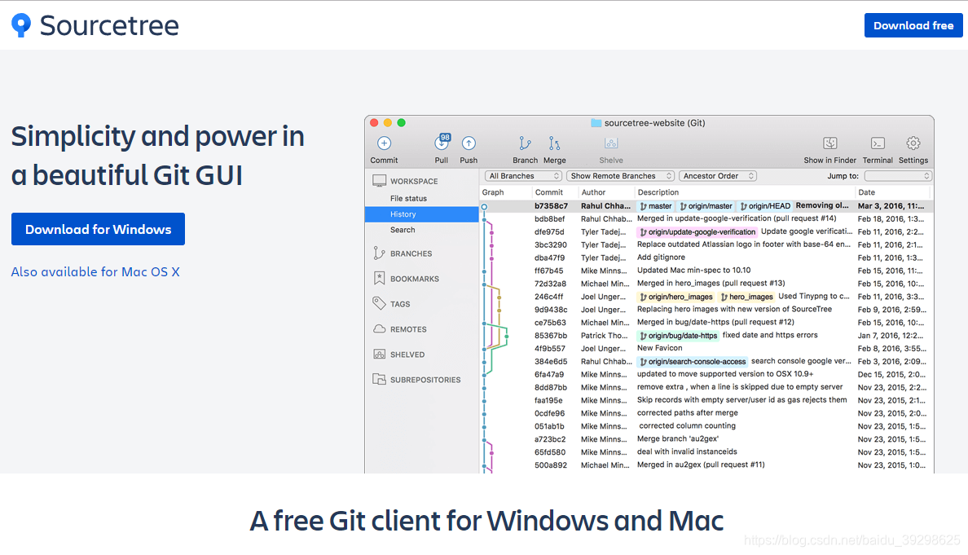
Task: Click the origin/search-console-access branch label
Action: click(692, 361)
